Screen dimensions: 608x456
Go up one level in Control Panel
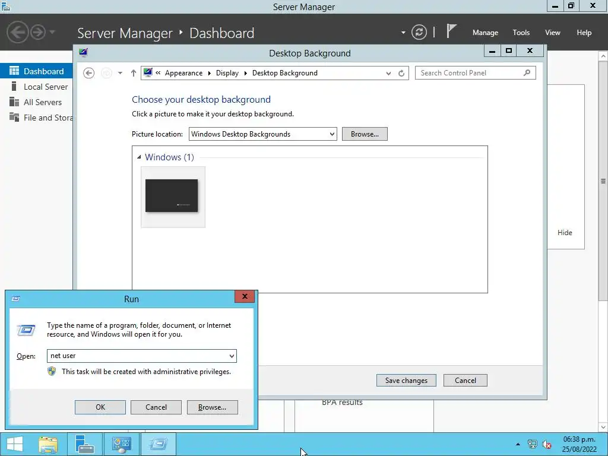click(x=134, y=73)
